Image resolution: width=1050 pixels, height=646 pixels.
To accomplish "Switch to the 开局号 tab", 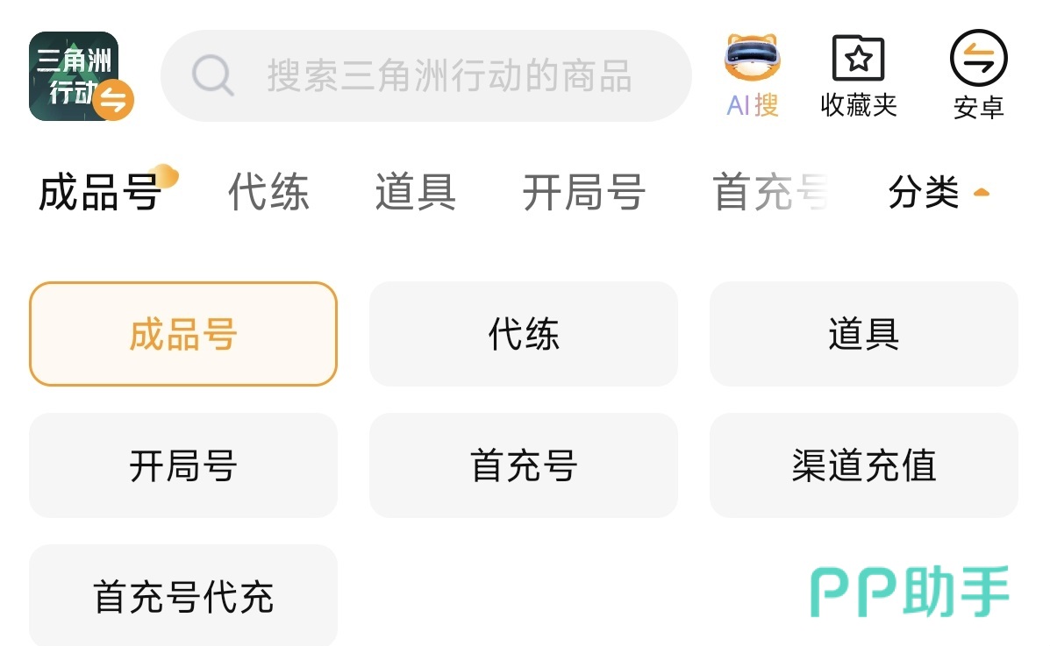I will (x=583, y=193).
